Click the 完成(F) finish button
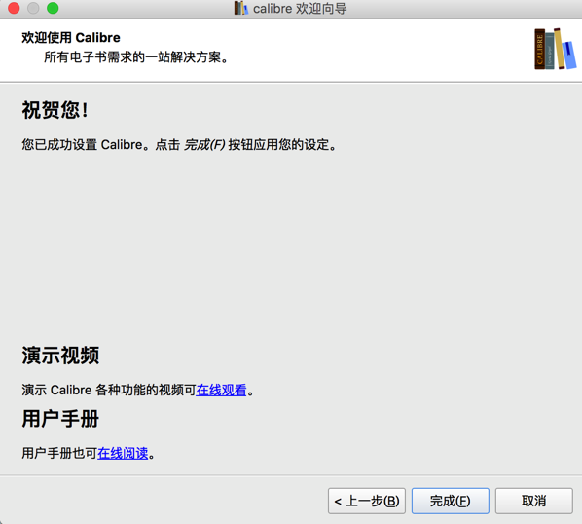 click(451, 501)
